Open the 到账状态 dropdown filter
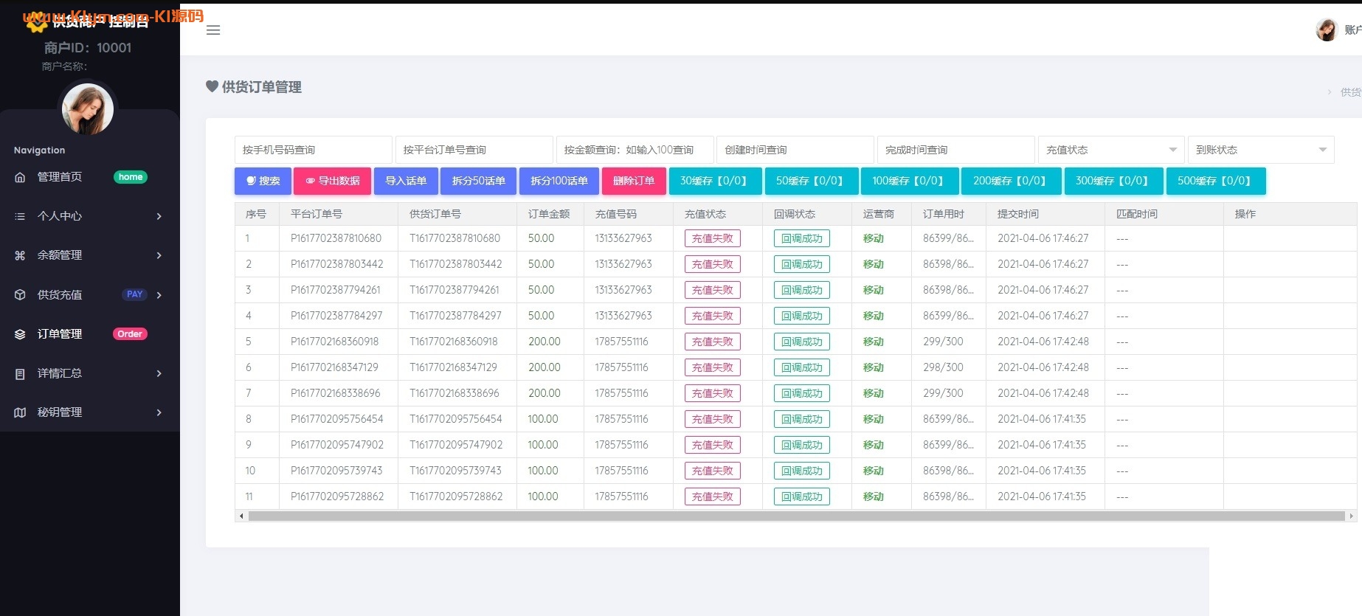The height and width of the screenshot is (616, 1362). 1260,150
